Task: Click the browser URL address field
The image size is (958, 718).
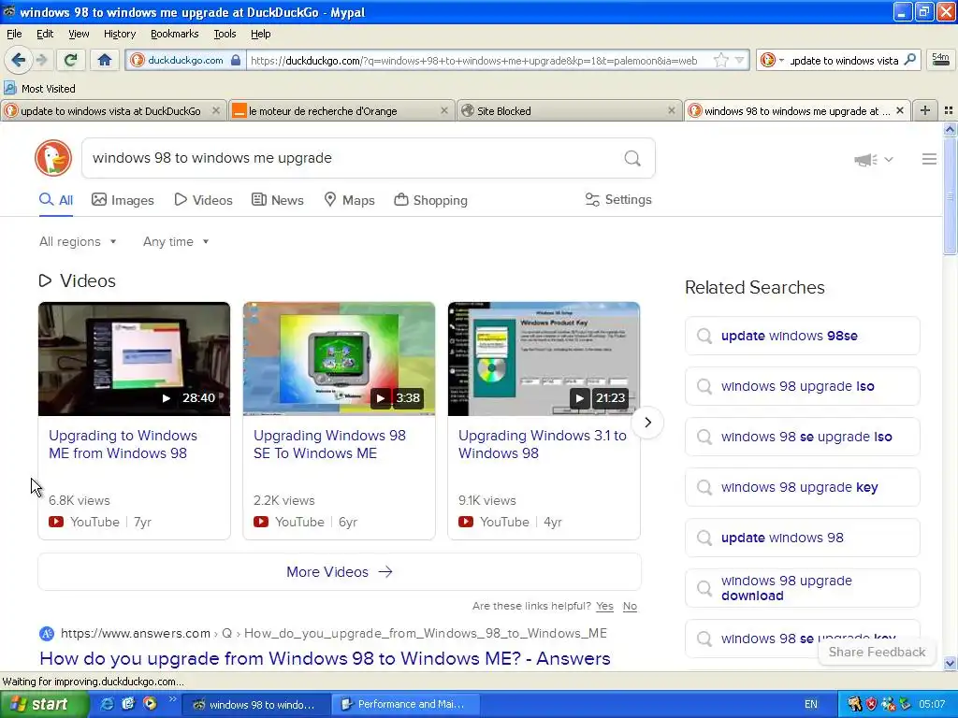Action: coord(476,61)
